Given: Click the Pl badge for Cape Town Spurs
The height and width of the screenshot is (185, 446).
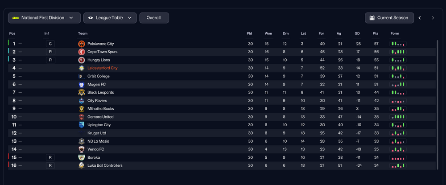Looking at the screenshot, I should (x=50, y=52).
